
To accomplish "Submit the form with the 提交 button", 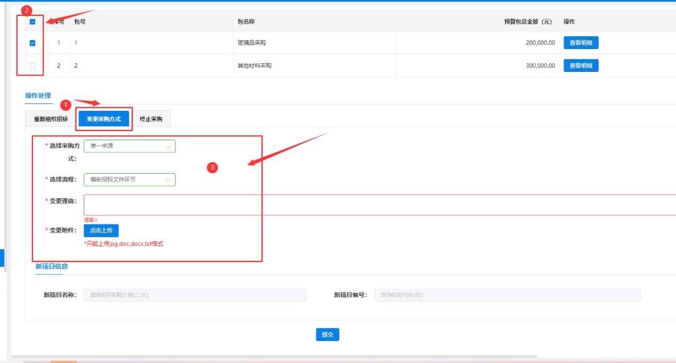I will 327,335.
